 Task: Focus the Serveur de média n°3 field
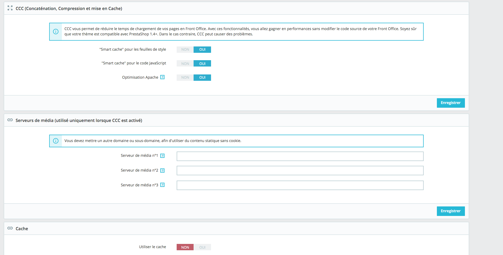300,185
